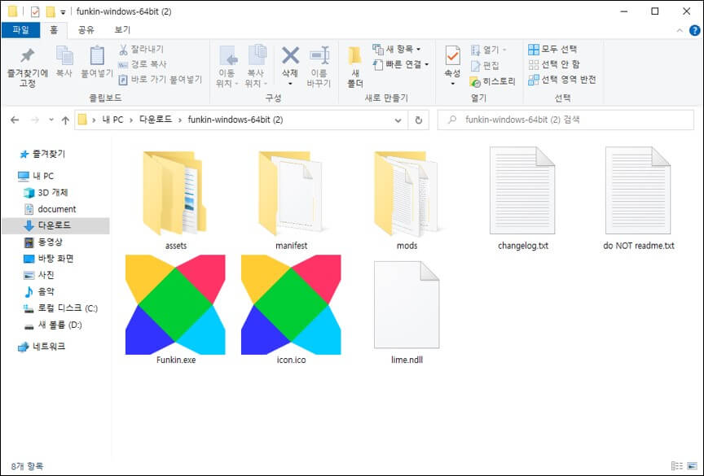This screenshot has height=476, width=704.
Task: Select 로컬 디스크 (C:) drive
Action: point(60,308)
